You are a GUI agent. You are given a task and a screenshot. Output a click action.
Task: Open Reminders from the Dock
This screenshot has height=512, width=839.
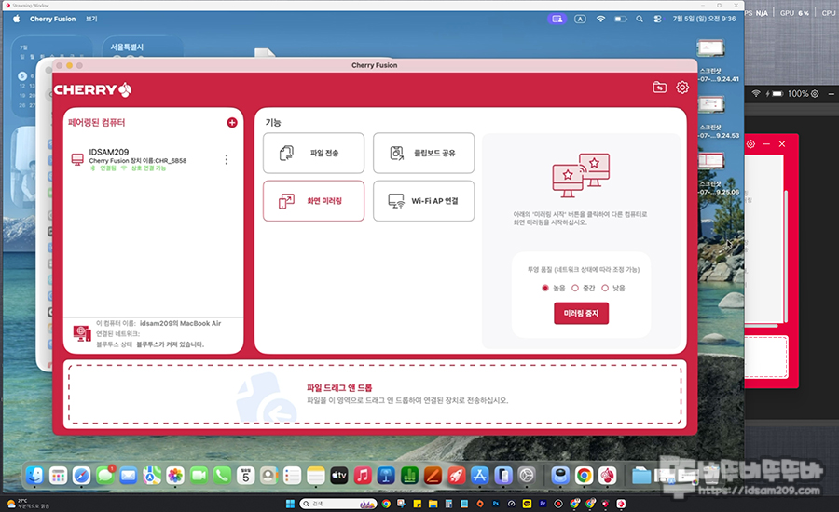292,475
